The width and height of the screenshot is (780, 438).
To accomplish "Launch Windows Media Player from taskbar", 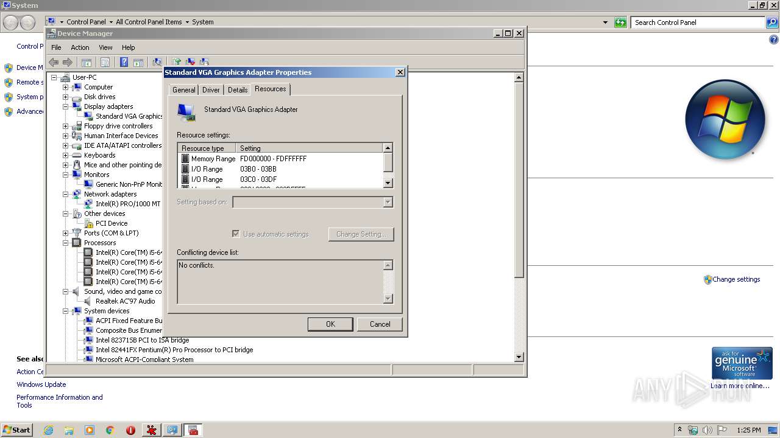I will pyautogui.click(x=90, y=430).
